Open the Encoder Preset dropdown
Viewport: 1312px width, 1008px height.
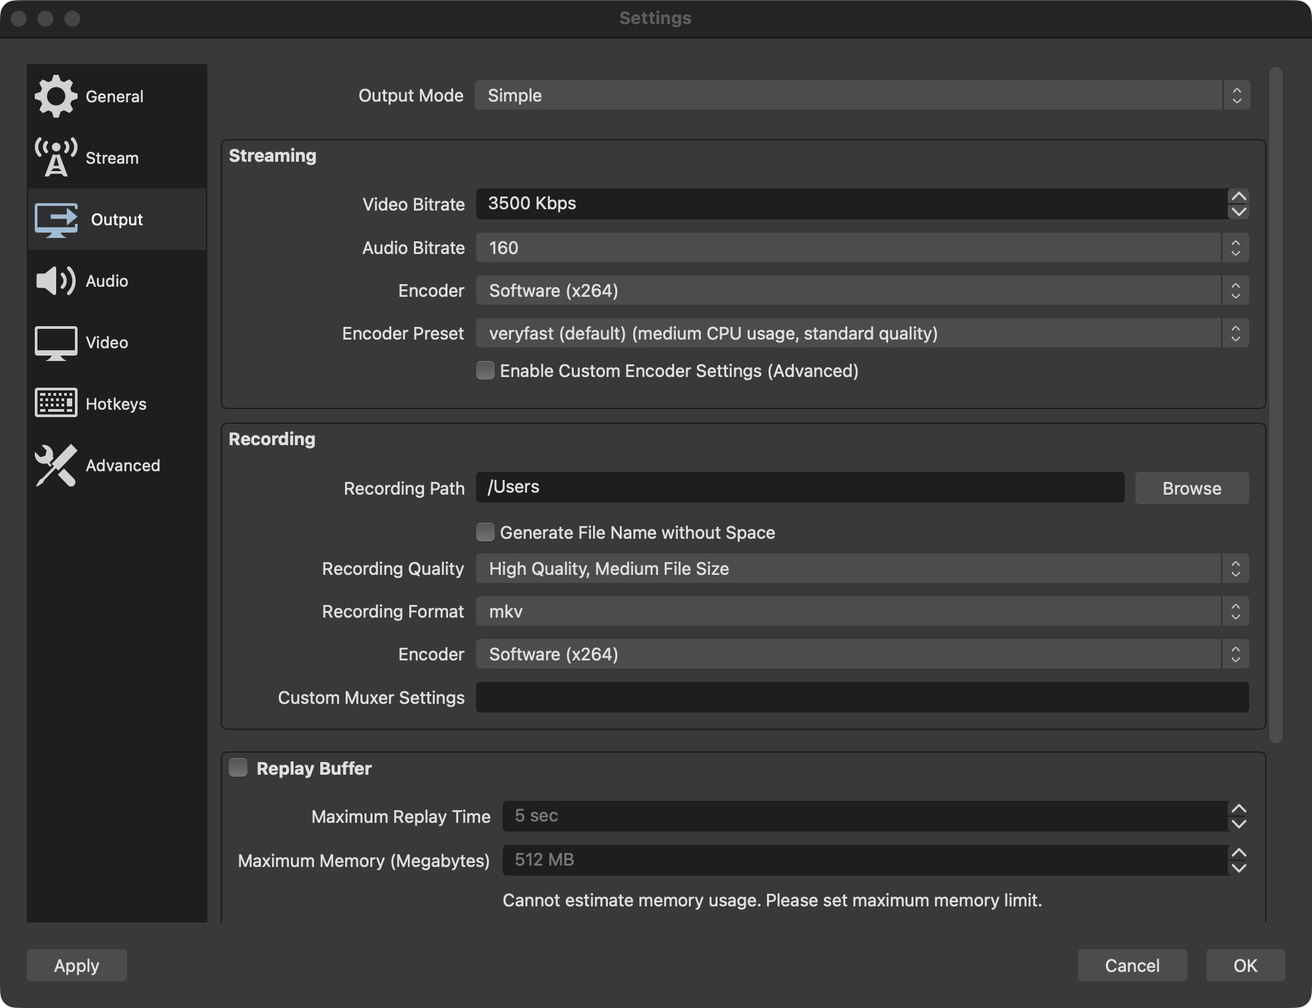[861, 334]
